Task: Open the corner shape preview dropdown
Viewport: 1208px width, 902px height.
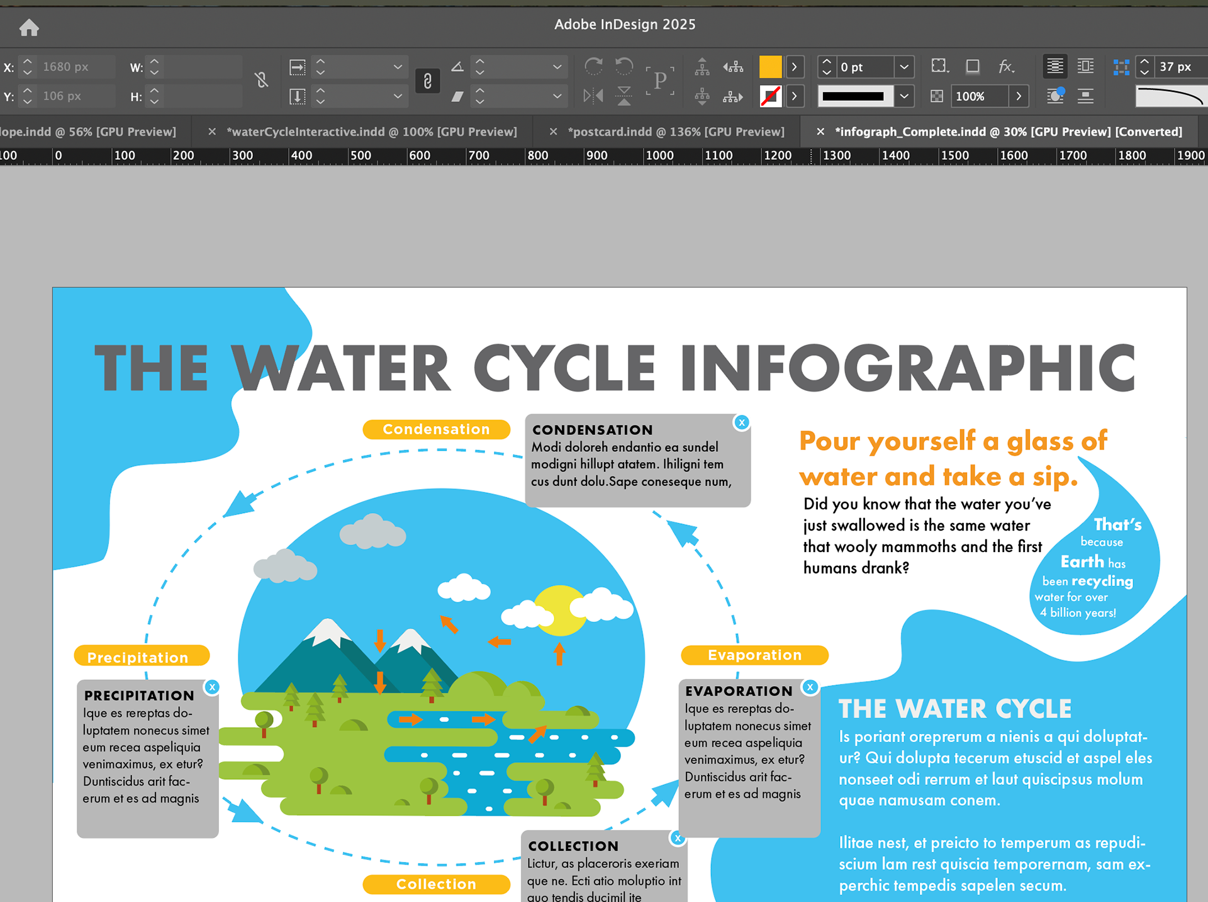Action: click(x=1171, y=96)
